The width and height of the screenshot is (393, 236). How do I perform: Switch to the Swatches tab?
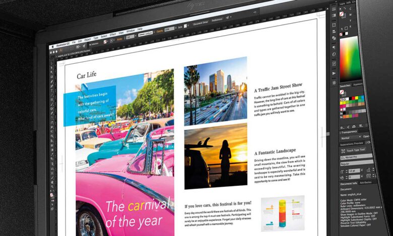(345, 86)
